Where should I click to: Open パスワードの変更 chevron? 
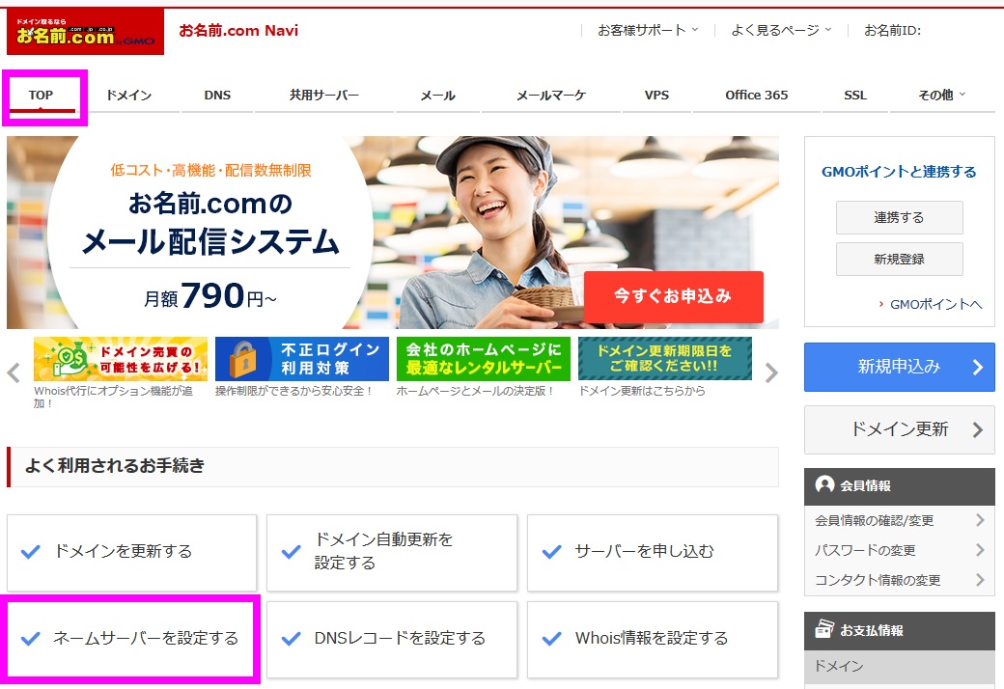980,549
